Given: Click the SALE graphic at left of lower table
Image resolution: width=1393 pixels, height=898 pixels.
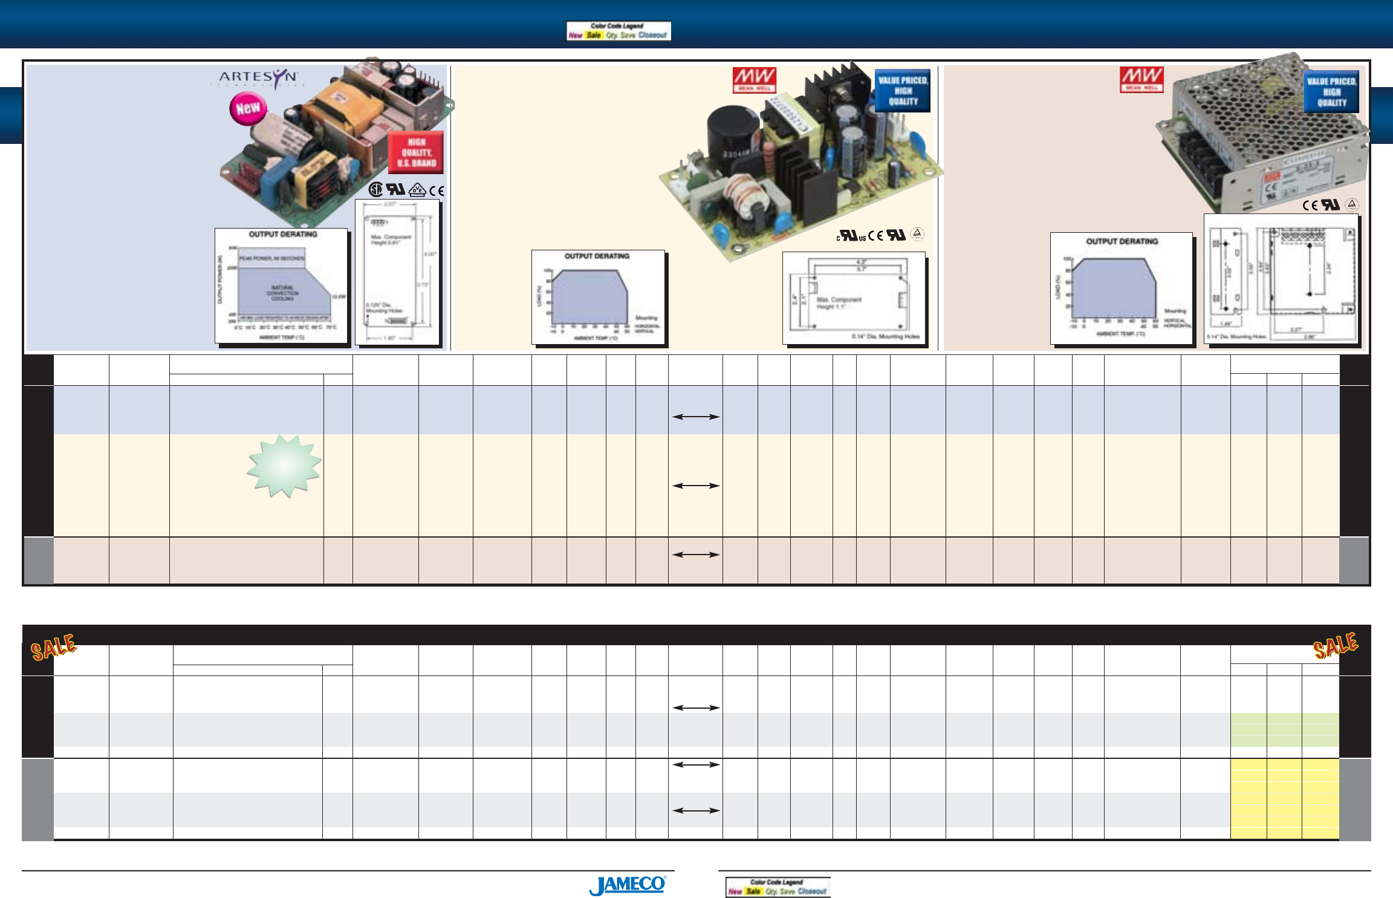Looking at the screenshot, I should coord(54,647).
